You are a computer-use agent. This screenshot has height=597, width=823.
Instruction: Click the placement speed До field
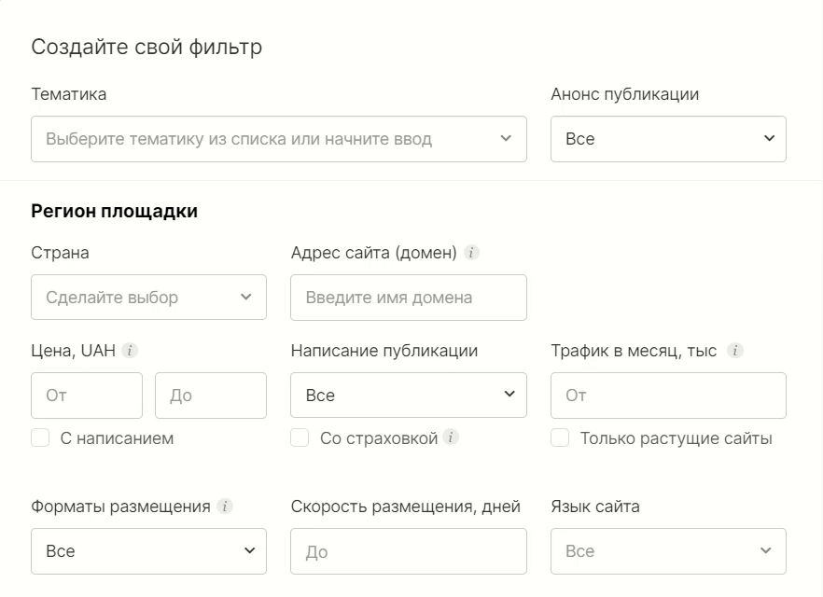click(409, 551)
